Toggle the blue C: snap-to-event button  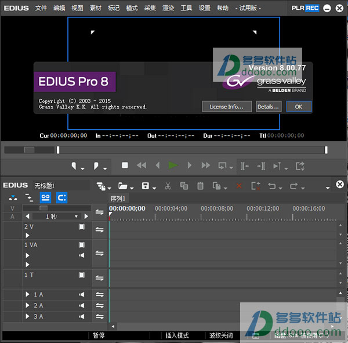(61, 197)
